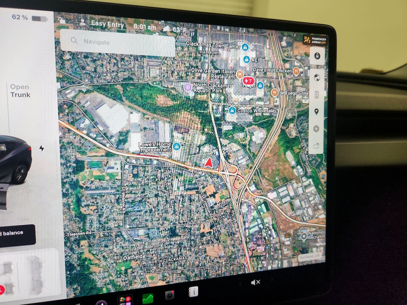The height and width of the screenshot is (305, 407).
Task: Tap the North Clackamas Aquatic Park label
Action: [213, 88]
